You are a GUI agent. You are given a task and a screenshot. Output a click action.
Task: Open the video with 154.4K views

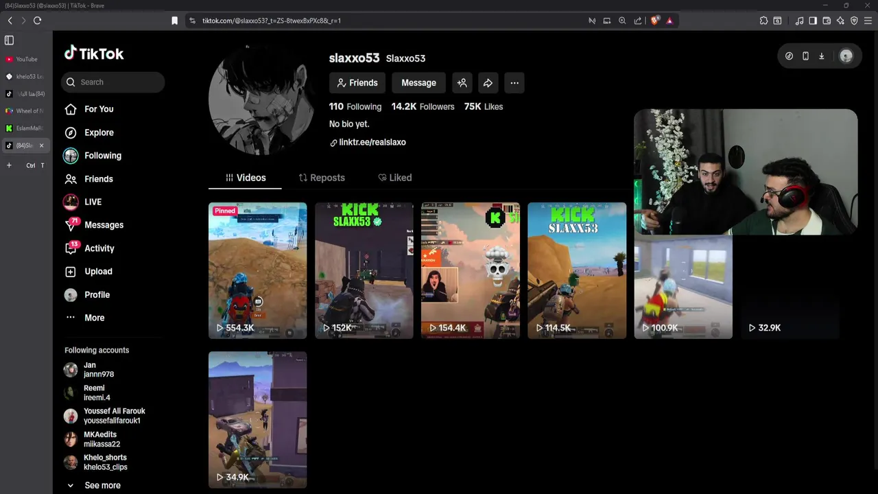471,270
